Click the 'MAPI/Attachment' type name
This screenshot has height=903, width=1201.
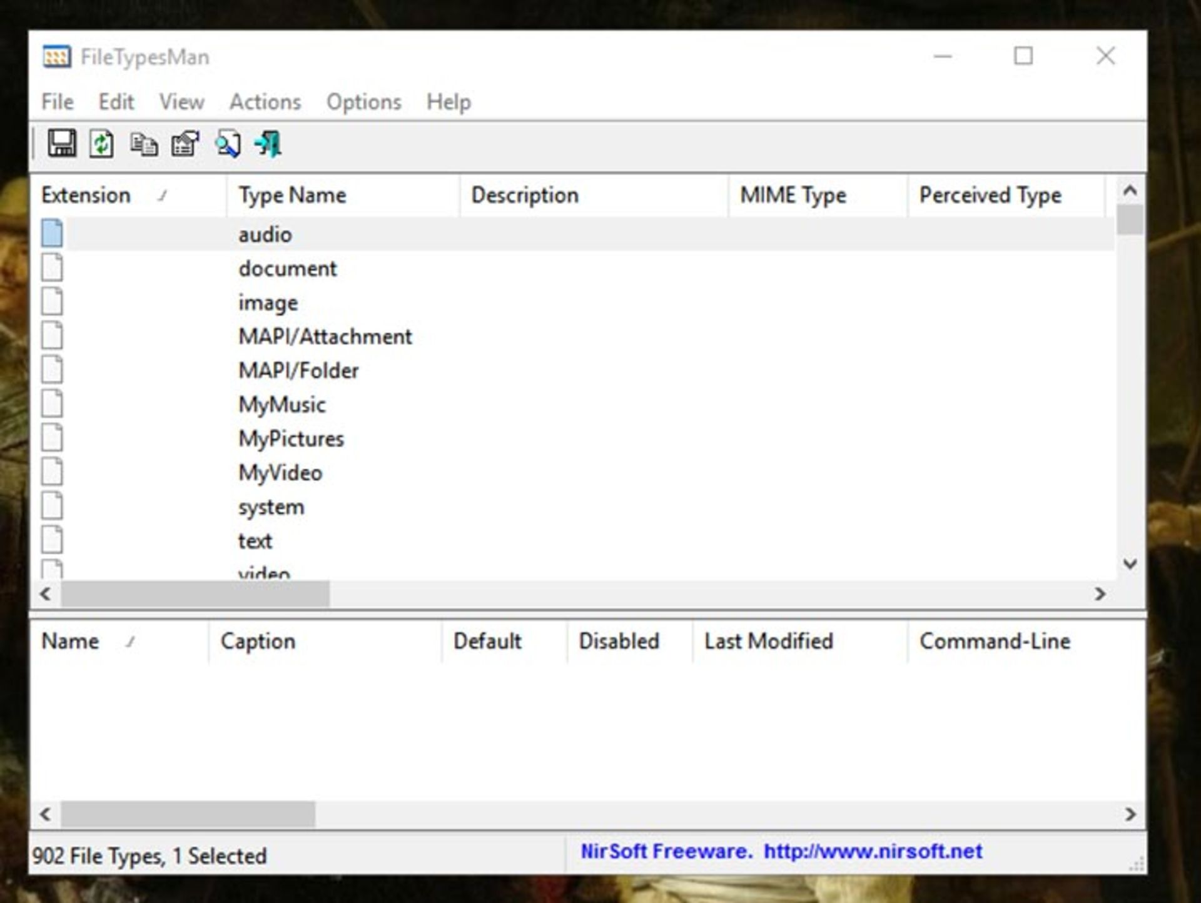[325, 336]
